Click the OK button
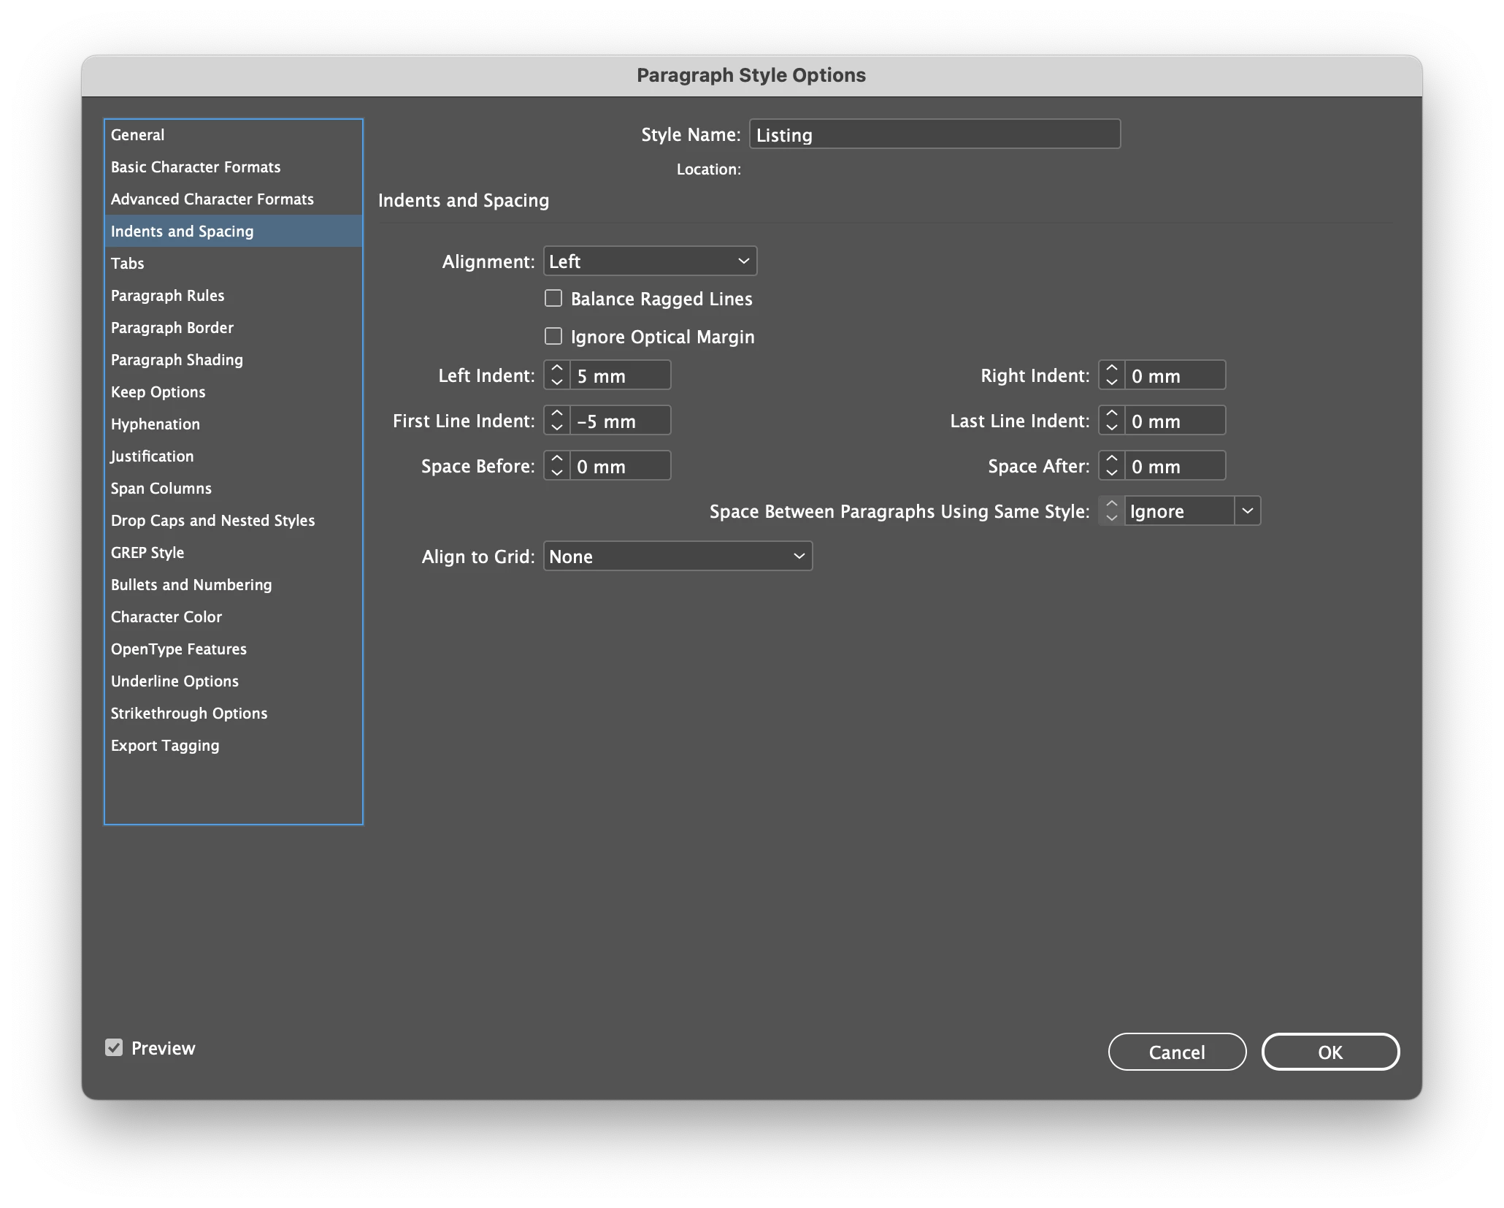Screen dimensions: 1504x1208 pos(1330,1052)
